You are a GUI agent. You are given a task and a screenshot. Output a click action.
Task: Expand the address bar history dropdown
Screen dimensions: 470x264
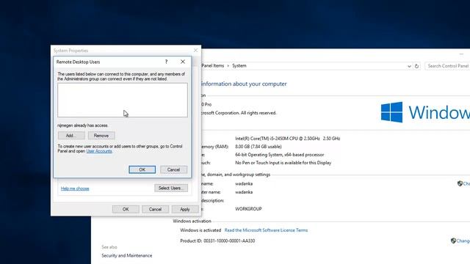coord(409,66)
